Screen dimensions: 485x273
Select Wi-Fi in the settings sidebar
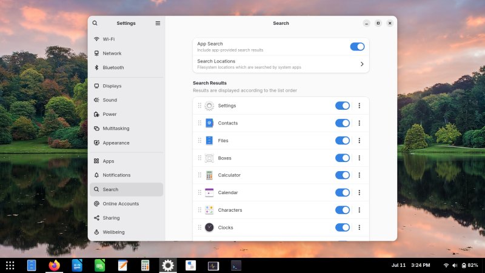tap(109, 39)
